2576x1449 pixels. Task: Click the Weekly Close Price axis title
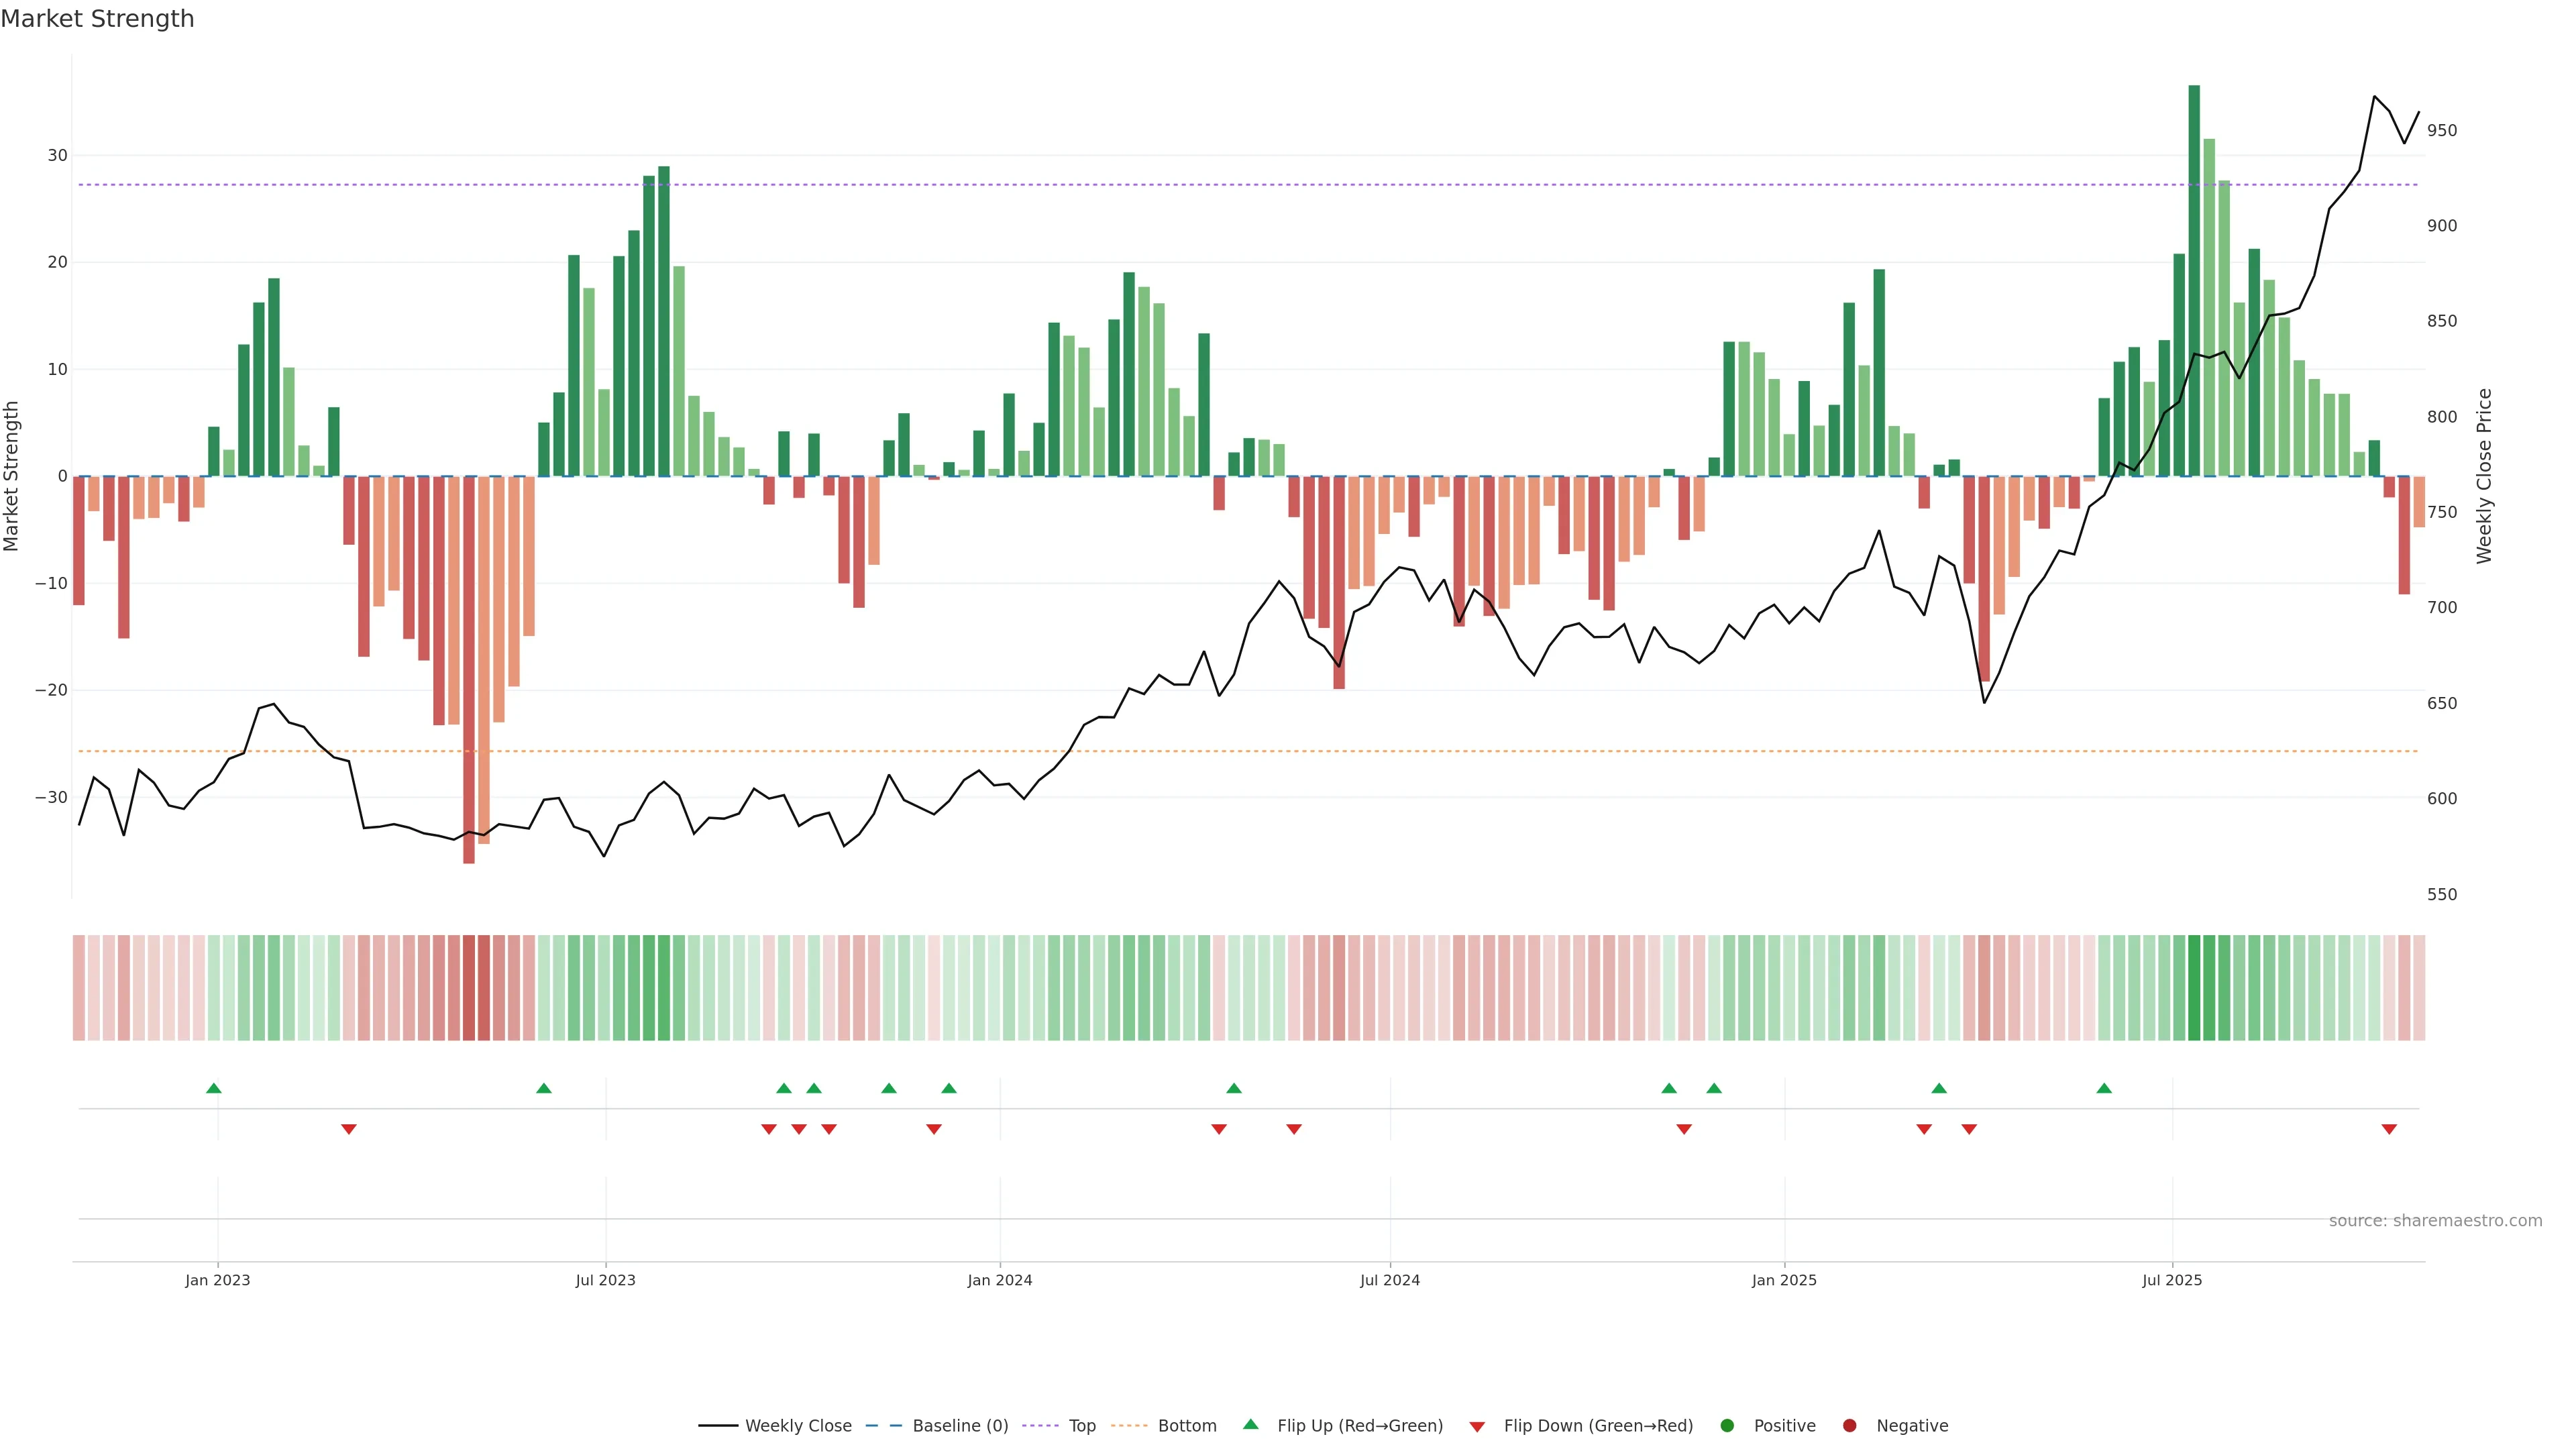coord(2484,476)
